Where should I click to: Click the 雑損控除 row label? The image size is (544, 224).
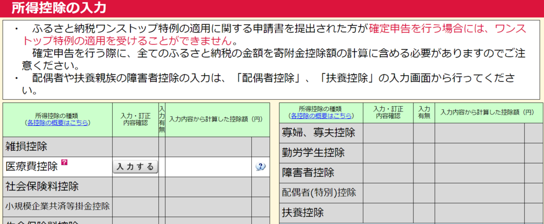[26, 147]
